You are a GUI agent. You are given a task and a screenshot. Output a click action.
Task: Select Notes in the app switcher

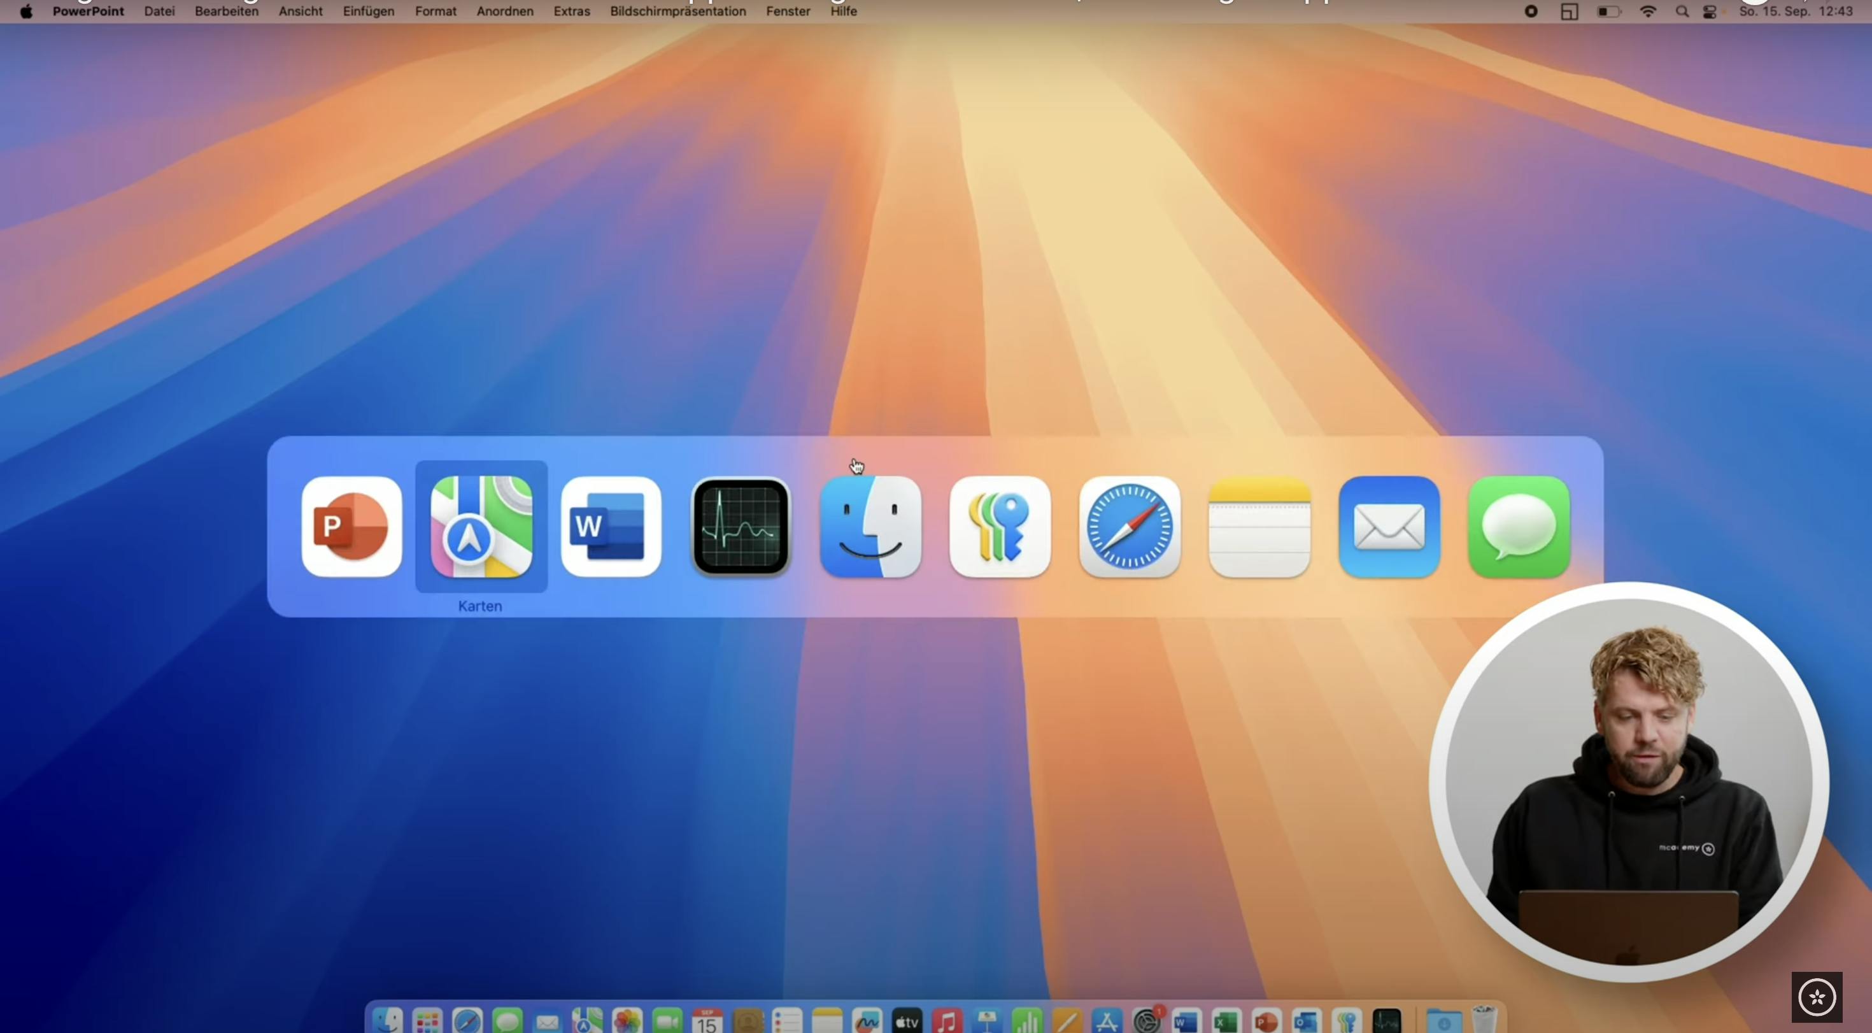click(x=1259, y=526)
